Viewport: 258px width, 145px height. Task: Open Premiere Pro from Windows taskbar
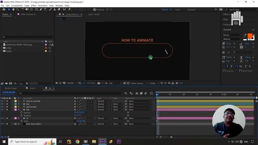[119, 141]
